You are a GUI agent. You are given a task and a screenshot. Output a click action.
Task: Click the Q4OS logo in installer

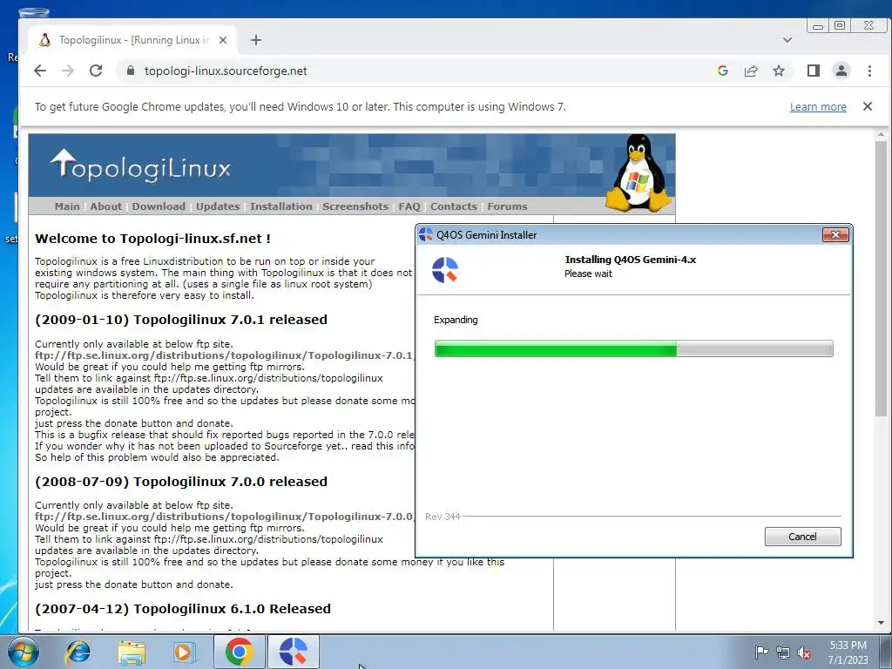coord(445,270)
